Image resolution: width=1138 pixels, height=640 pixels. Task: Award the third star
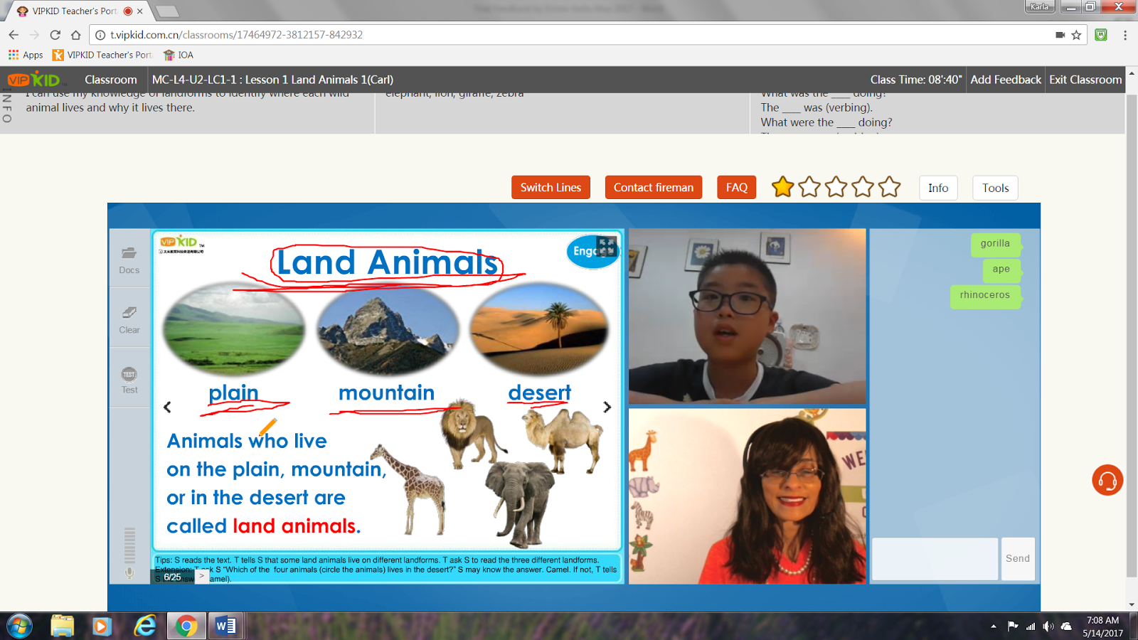(836, 187)
